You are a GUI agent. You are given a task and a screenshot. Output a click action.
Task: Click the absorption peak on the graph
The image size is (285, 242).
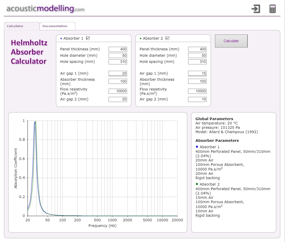(35, 122)
